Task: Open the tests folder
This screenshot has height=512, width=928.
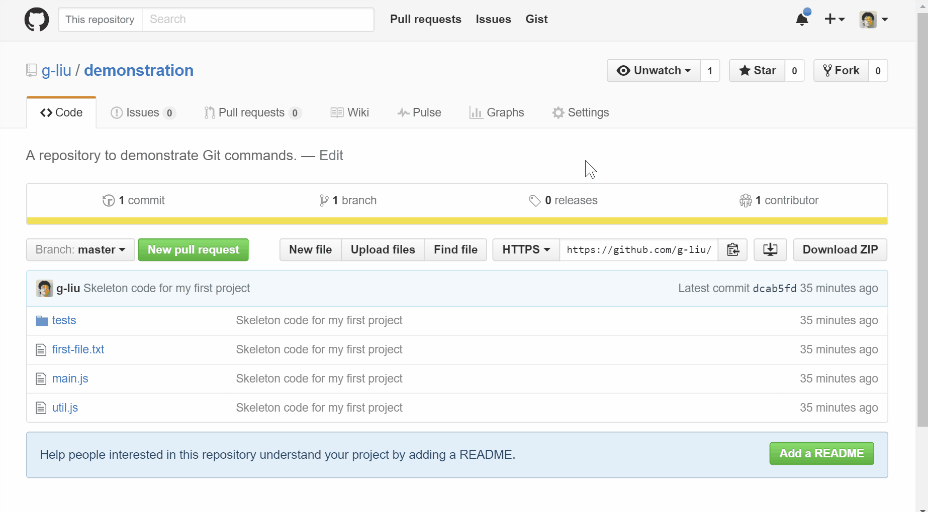Action: [64, 320]
